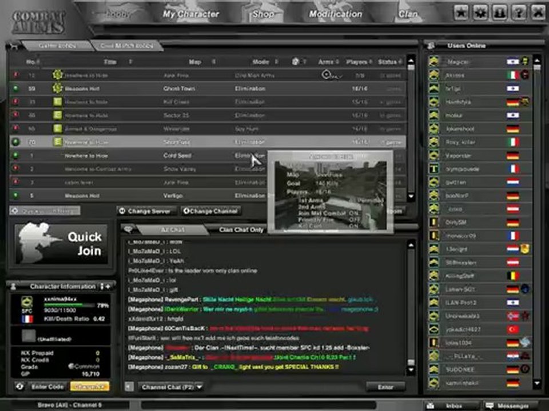549x411 pixels.
Task: Click the refresh icon beside Enter Code
Action: click(x=19, y=386)
